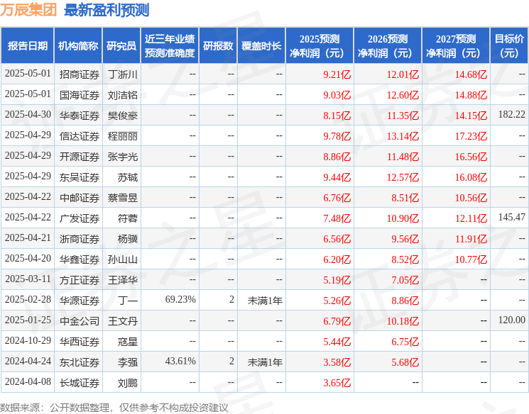Screen dimensions: 529x414
Task: Click researcher name 程丽丽
Action: 123,136
